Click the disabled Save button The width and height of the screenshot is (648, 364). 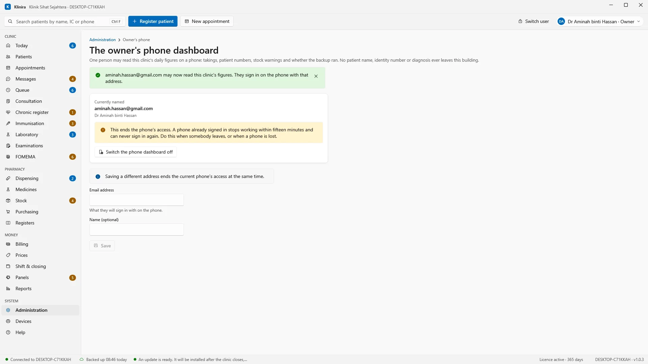click(102, 246)
